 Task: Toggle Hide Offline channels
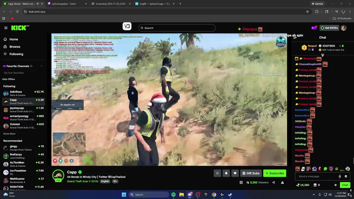pyautogui.click(x=9, y=79)
